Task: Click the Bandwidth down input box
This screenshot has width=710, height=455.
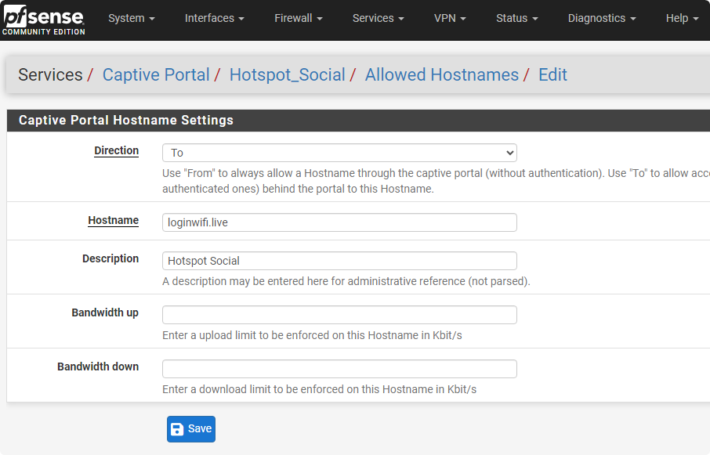Action: tap(339, 369)
